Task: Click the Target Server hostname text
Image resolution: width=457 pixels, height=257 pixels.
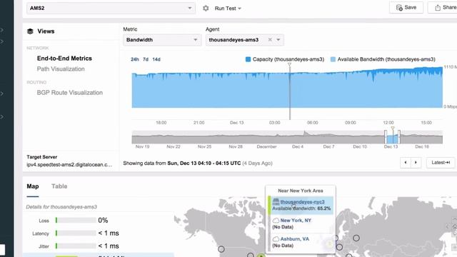Action: (x=69, y=165)
